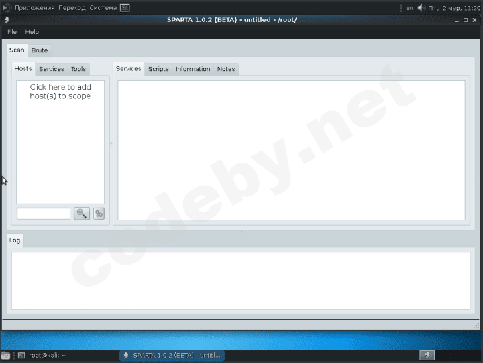483x363 pixels.
Task: Click the Kali menu logo icon
Action: (x=7, y=7)
